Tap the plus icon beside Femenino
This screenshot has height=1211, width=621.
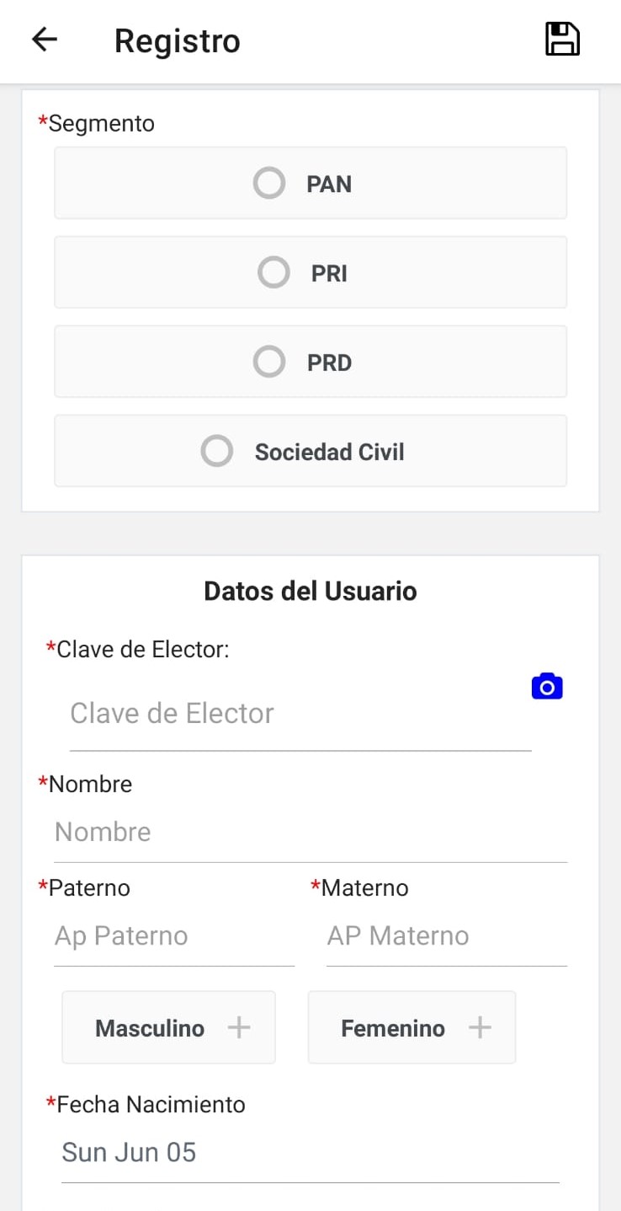point(480,1027)
